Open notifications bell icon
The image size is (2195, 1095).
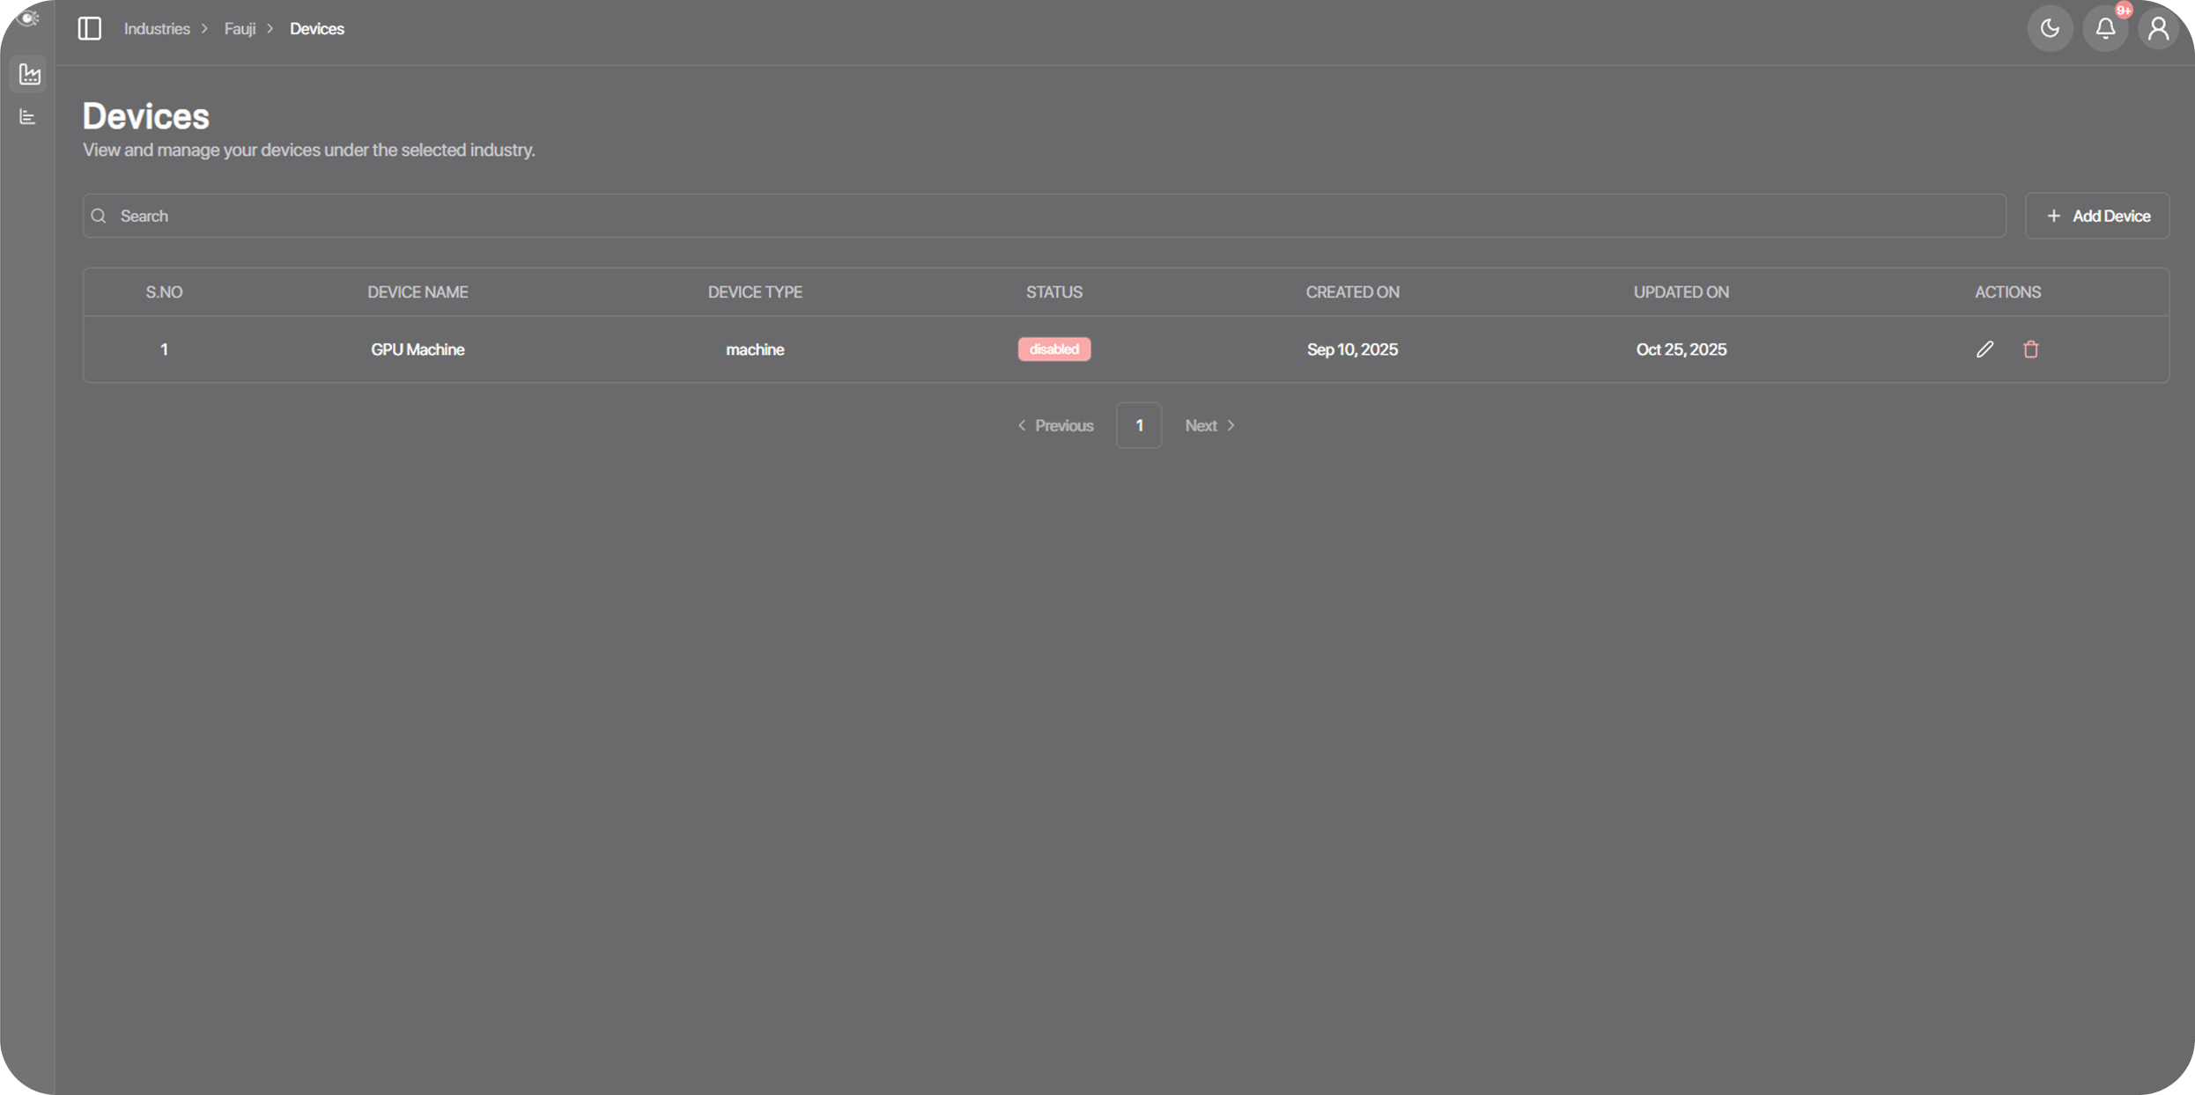click(x=2105, y=29)
